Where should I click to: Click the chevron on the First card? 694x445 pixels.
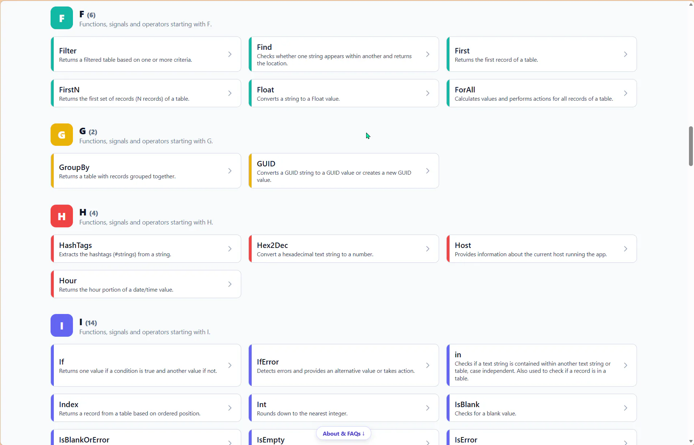coord(626,54)
